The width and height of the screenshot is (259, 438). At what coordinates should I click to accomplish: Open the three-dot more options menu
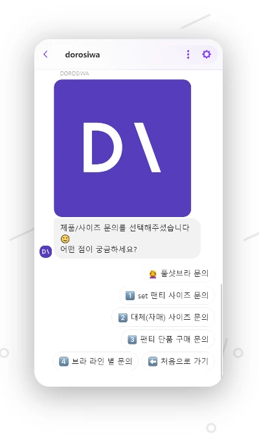click(188, 54)
